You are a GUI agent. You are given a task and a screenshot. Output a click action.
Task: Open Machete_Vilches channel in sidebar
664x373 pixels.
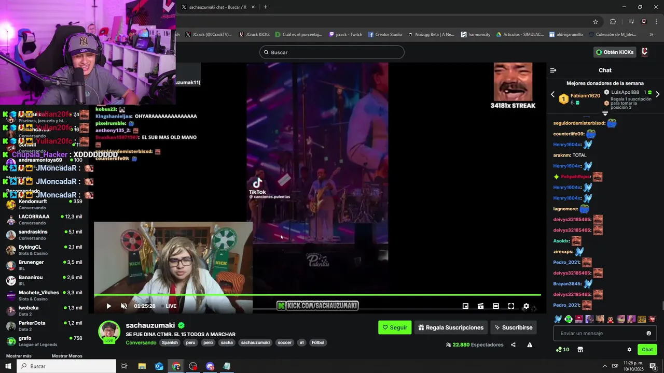(x=44, y=295)
